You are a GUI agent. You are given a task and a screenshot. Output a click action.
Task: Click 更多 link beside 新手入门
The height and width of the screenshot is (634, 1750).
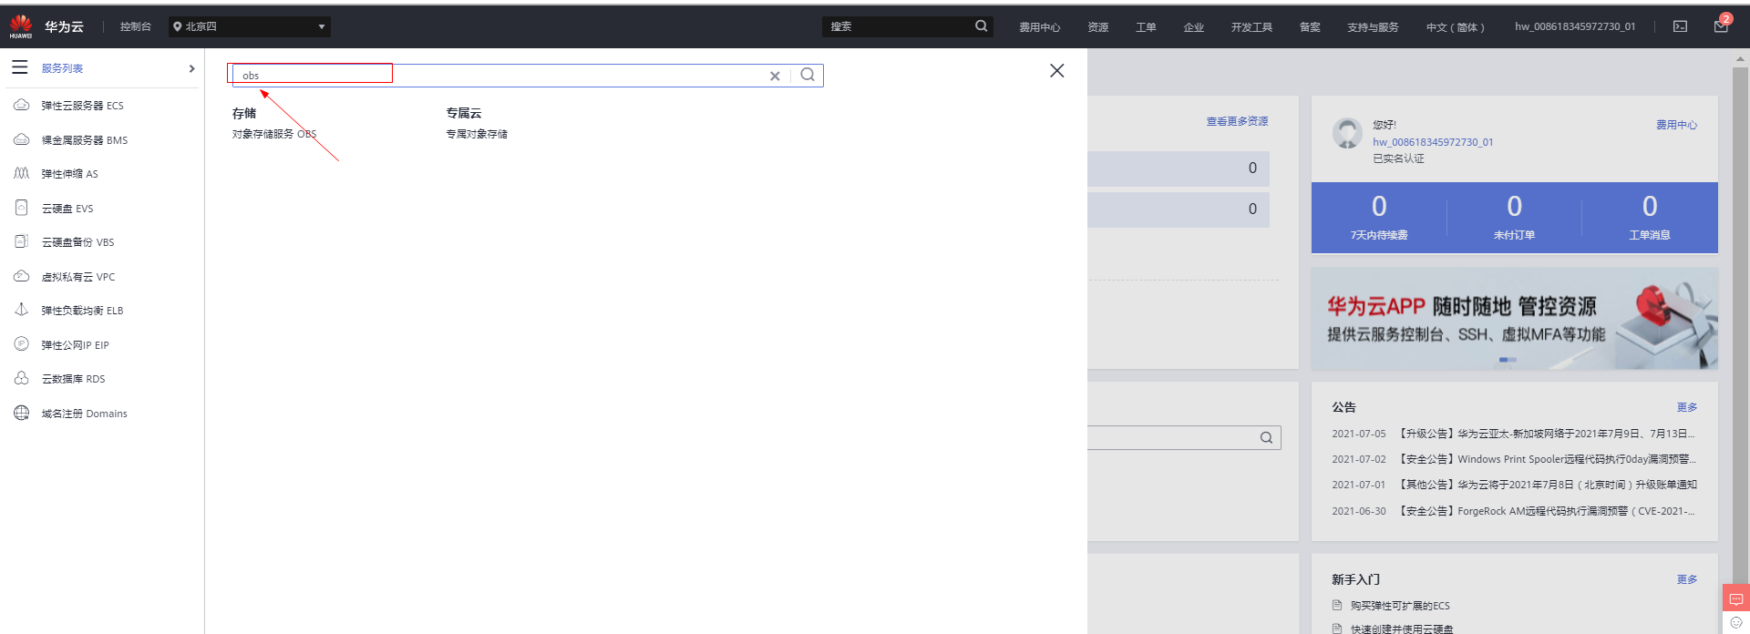pyautogui.click(x=1687, y=579)
